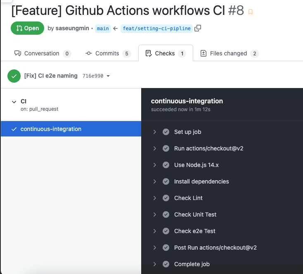This screenshot has height=274, width=303.
Task: Click the Files changed diff icon
Action: coord(204,53)
